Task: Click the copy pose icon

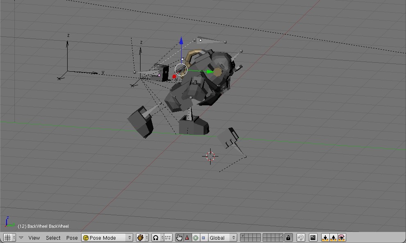Action: point(325,238)
